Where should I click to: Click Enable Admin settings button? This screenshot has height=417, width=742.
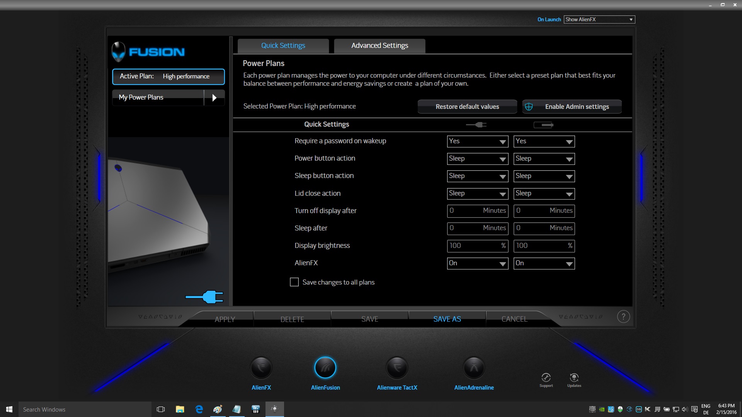pyautogui.click(x=572, y=107)
